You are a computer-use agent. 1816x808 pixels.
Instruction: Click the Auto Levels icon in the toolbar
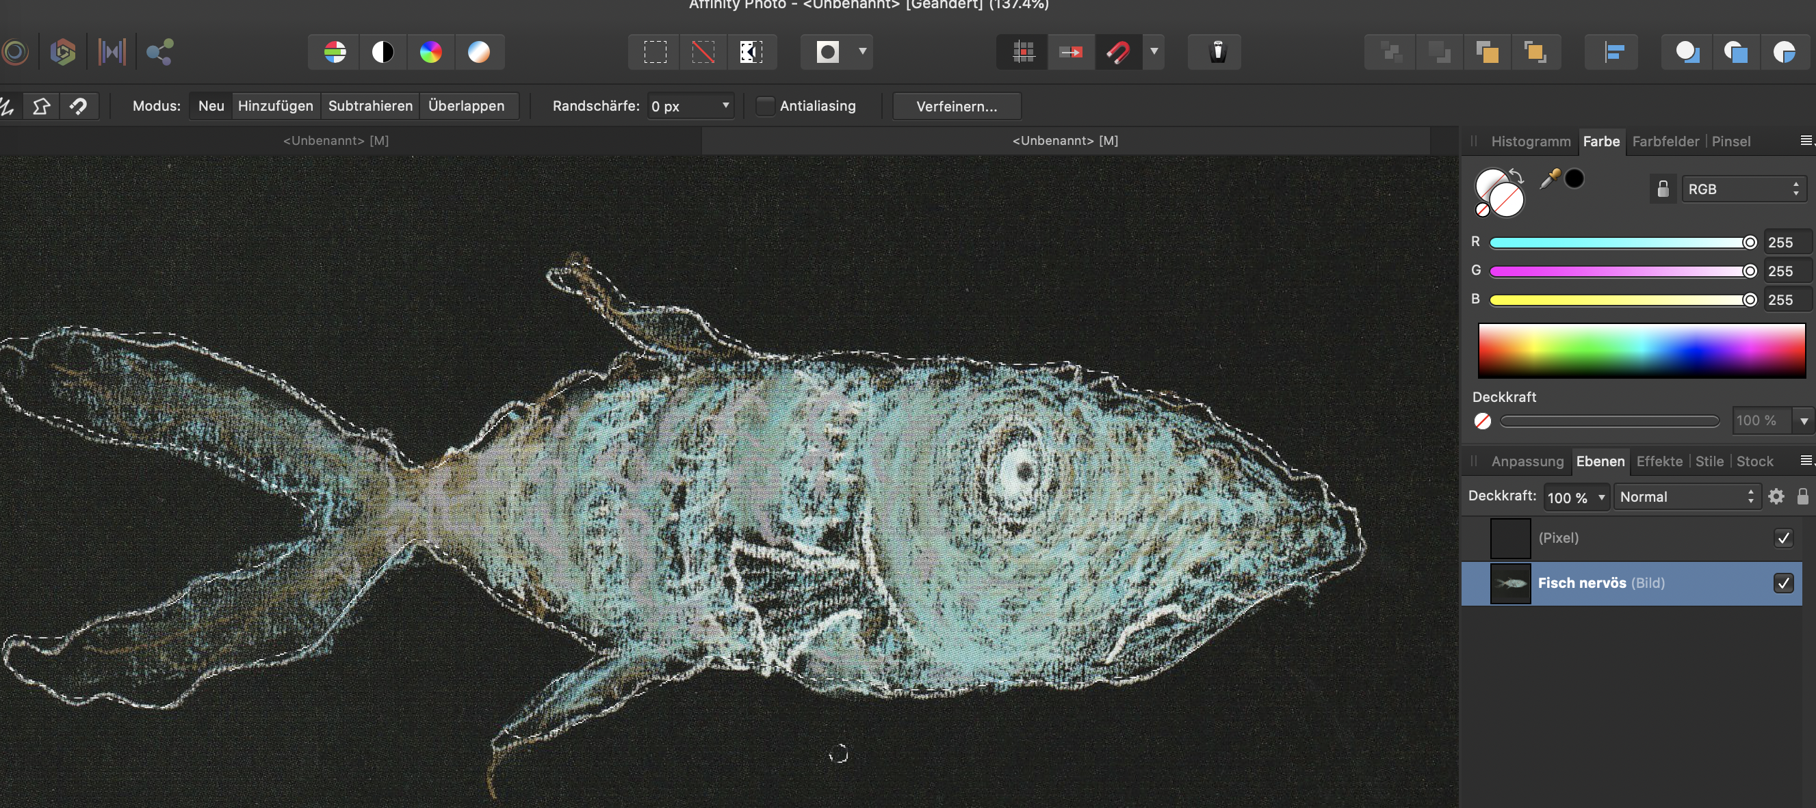[335, 52]
